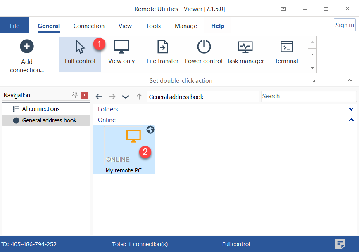
Task: Open the chat notes icon in status bar
Action: (x=340, y=244)
